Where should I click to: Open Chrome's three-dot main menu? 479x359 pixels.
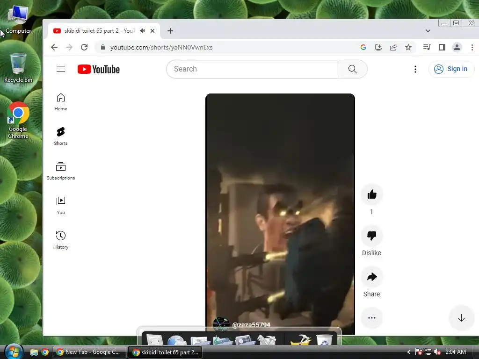point(472,47)
